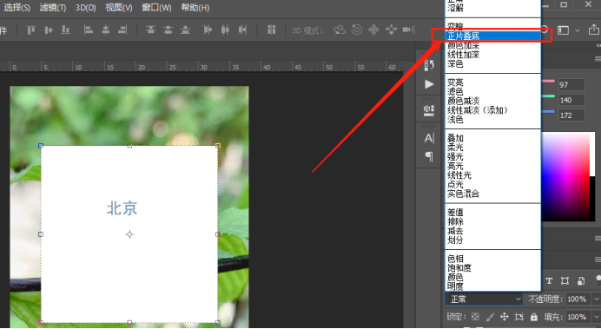Toggle lock position icon
Screen dimensions: 601x329
505,317
